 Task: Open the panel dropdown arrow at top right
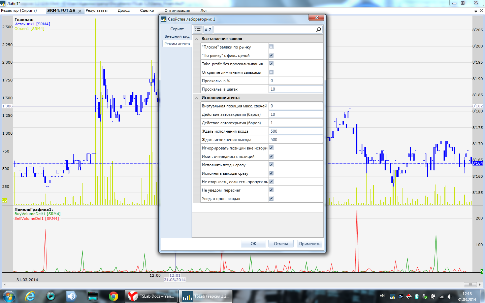pyautogui.click(x=476, y=11)
